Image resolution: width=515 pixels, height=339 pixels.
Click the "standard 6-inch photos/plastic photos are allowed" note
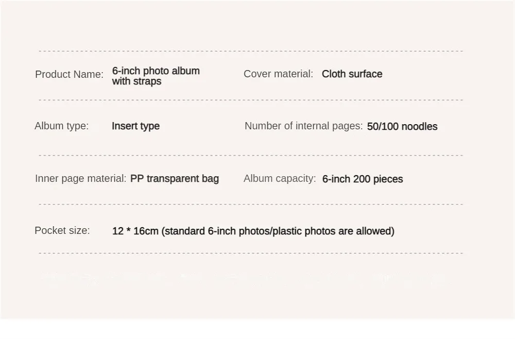click(278, 231)
